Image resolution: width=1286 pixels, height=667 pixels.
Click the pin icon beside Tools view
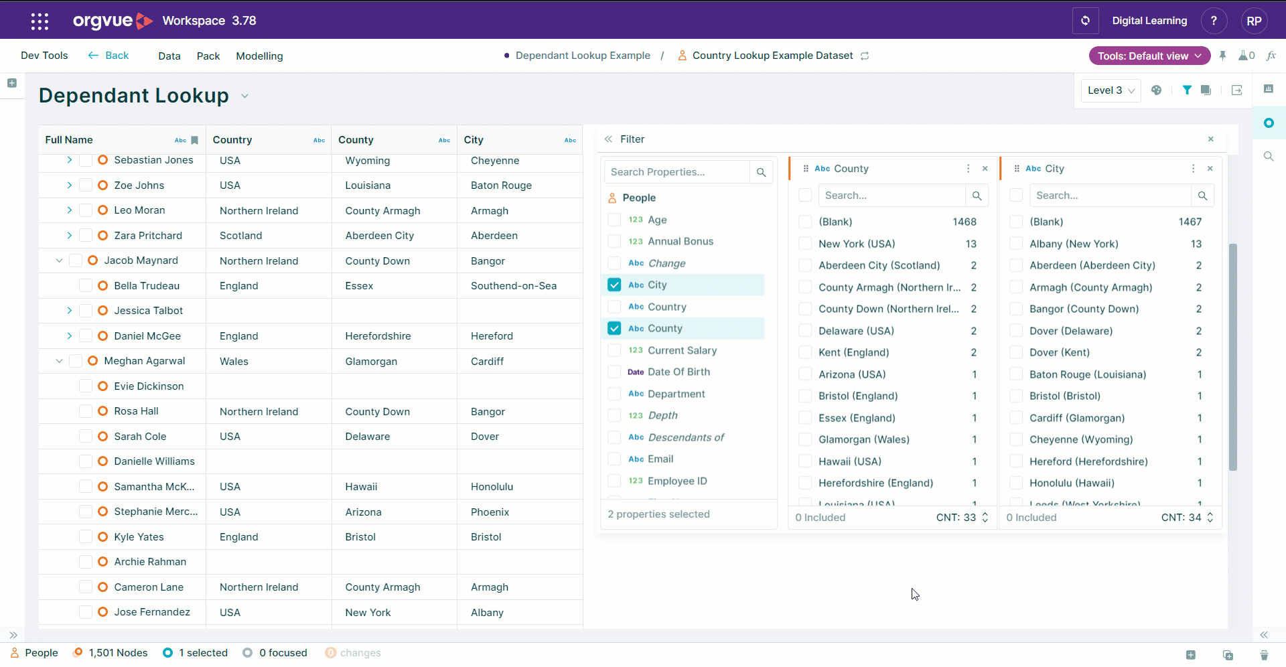click(x=1222, y=56)
